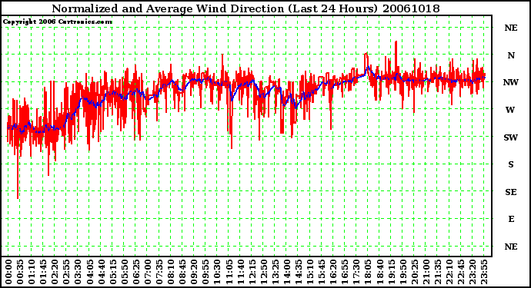Click the 02:20 time axis label

pos(55,272)
